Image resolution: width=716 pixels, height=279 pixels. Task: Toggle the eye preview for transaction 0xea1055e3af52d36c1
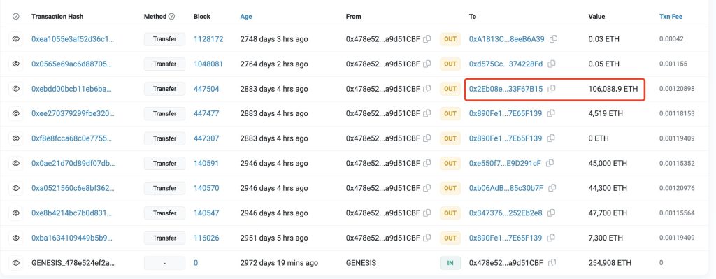[16, 39]
